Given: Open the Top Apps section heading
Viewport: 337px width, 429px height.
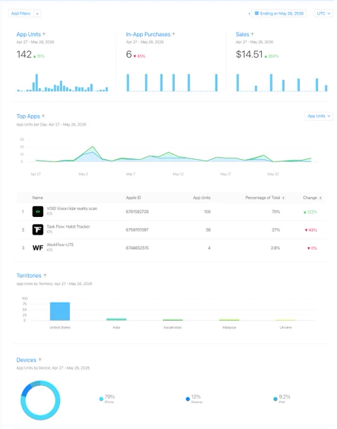Looking at the screenshot, I should (28, 116).
